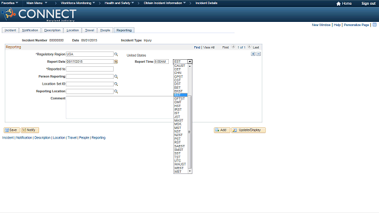Screen dimensions: 379x213
Task: Click into the Report Time field
Action: coord(161,62)
